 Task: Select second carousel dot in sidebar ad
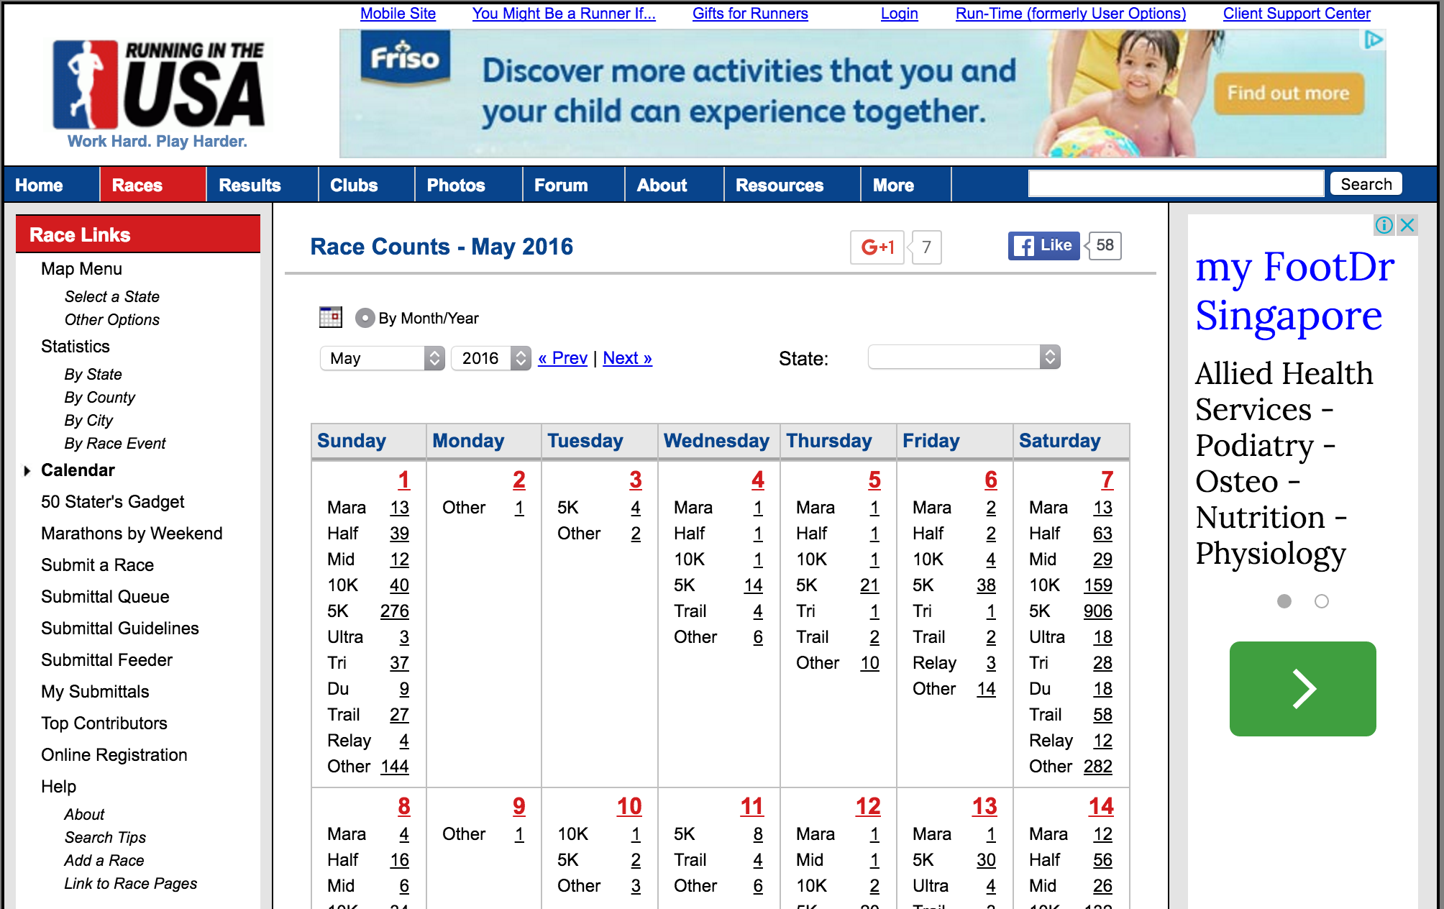[x=1322, y=601]
